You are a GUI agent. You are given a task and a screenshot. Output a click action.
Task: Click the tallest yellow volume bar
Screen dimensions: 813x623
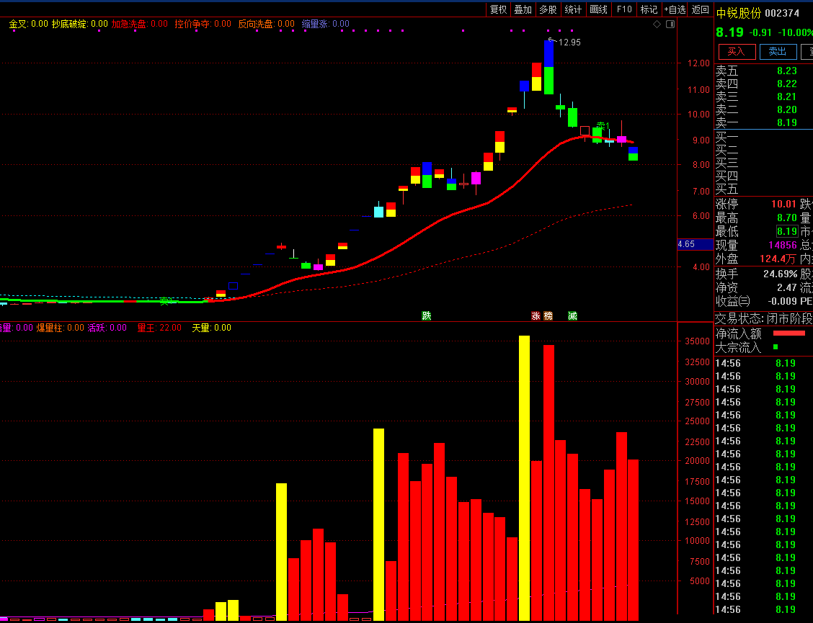(x=524, y=478)
